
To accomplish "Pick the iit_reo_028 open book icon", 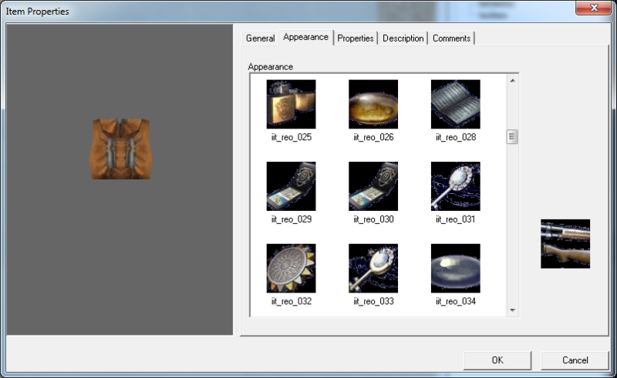I will click(455, 104).
